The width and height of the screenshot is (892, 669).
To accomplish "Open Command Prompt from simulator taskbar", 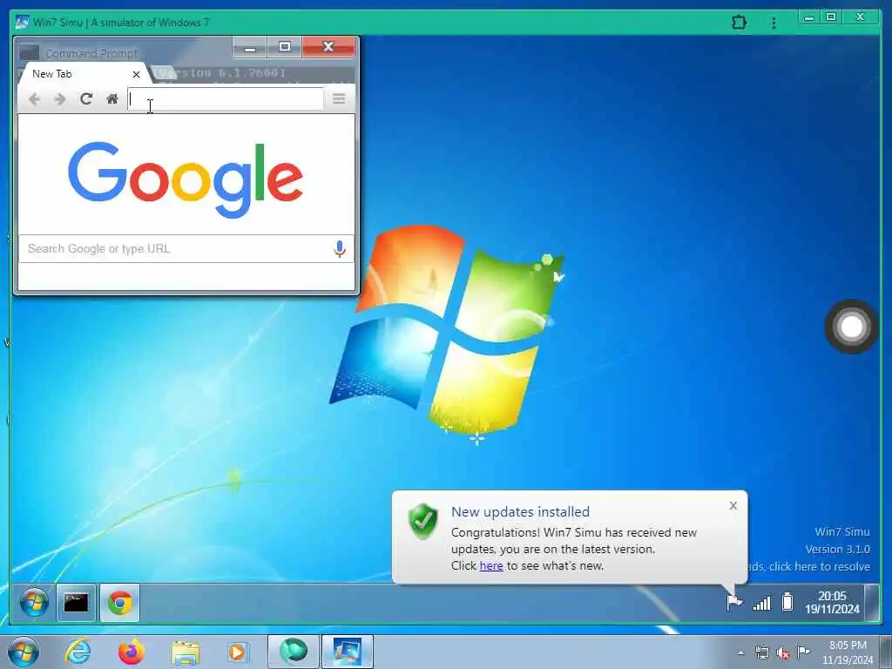I will tap(77, 603).
